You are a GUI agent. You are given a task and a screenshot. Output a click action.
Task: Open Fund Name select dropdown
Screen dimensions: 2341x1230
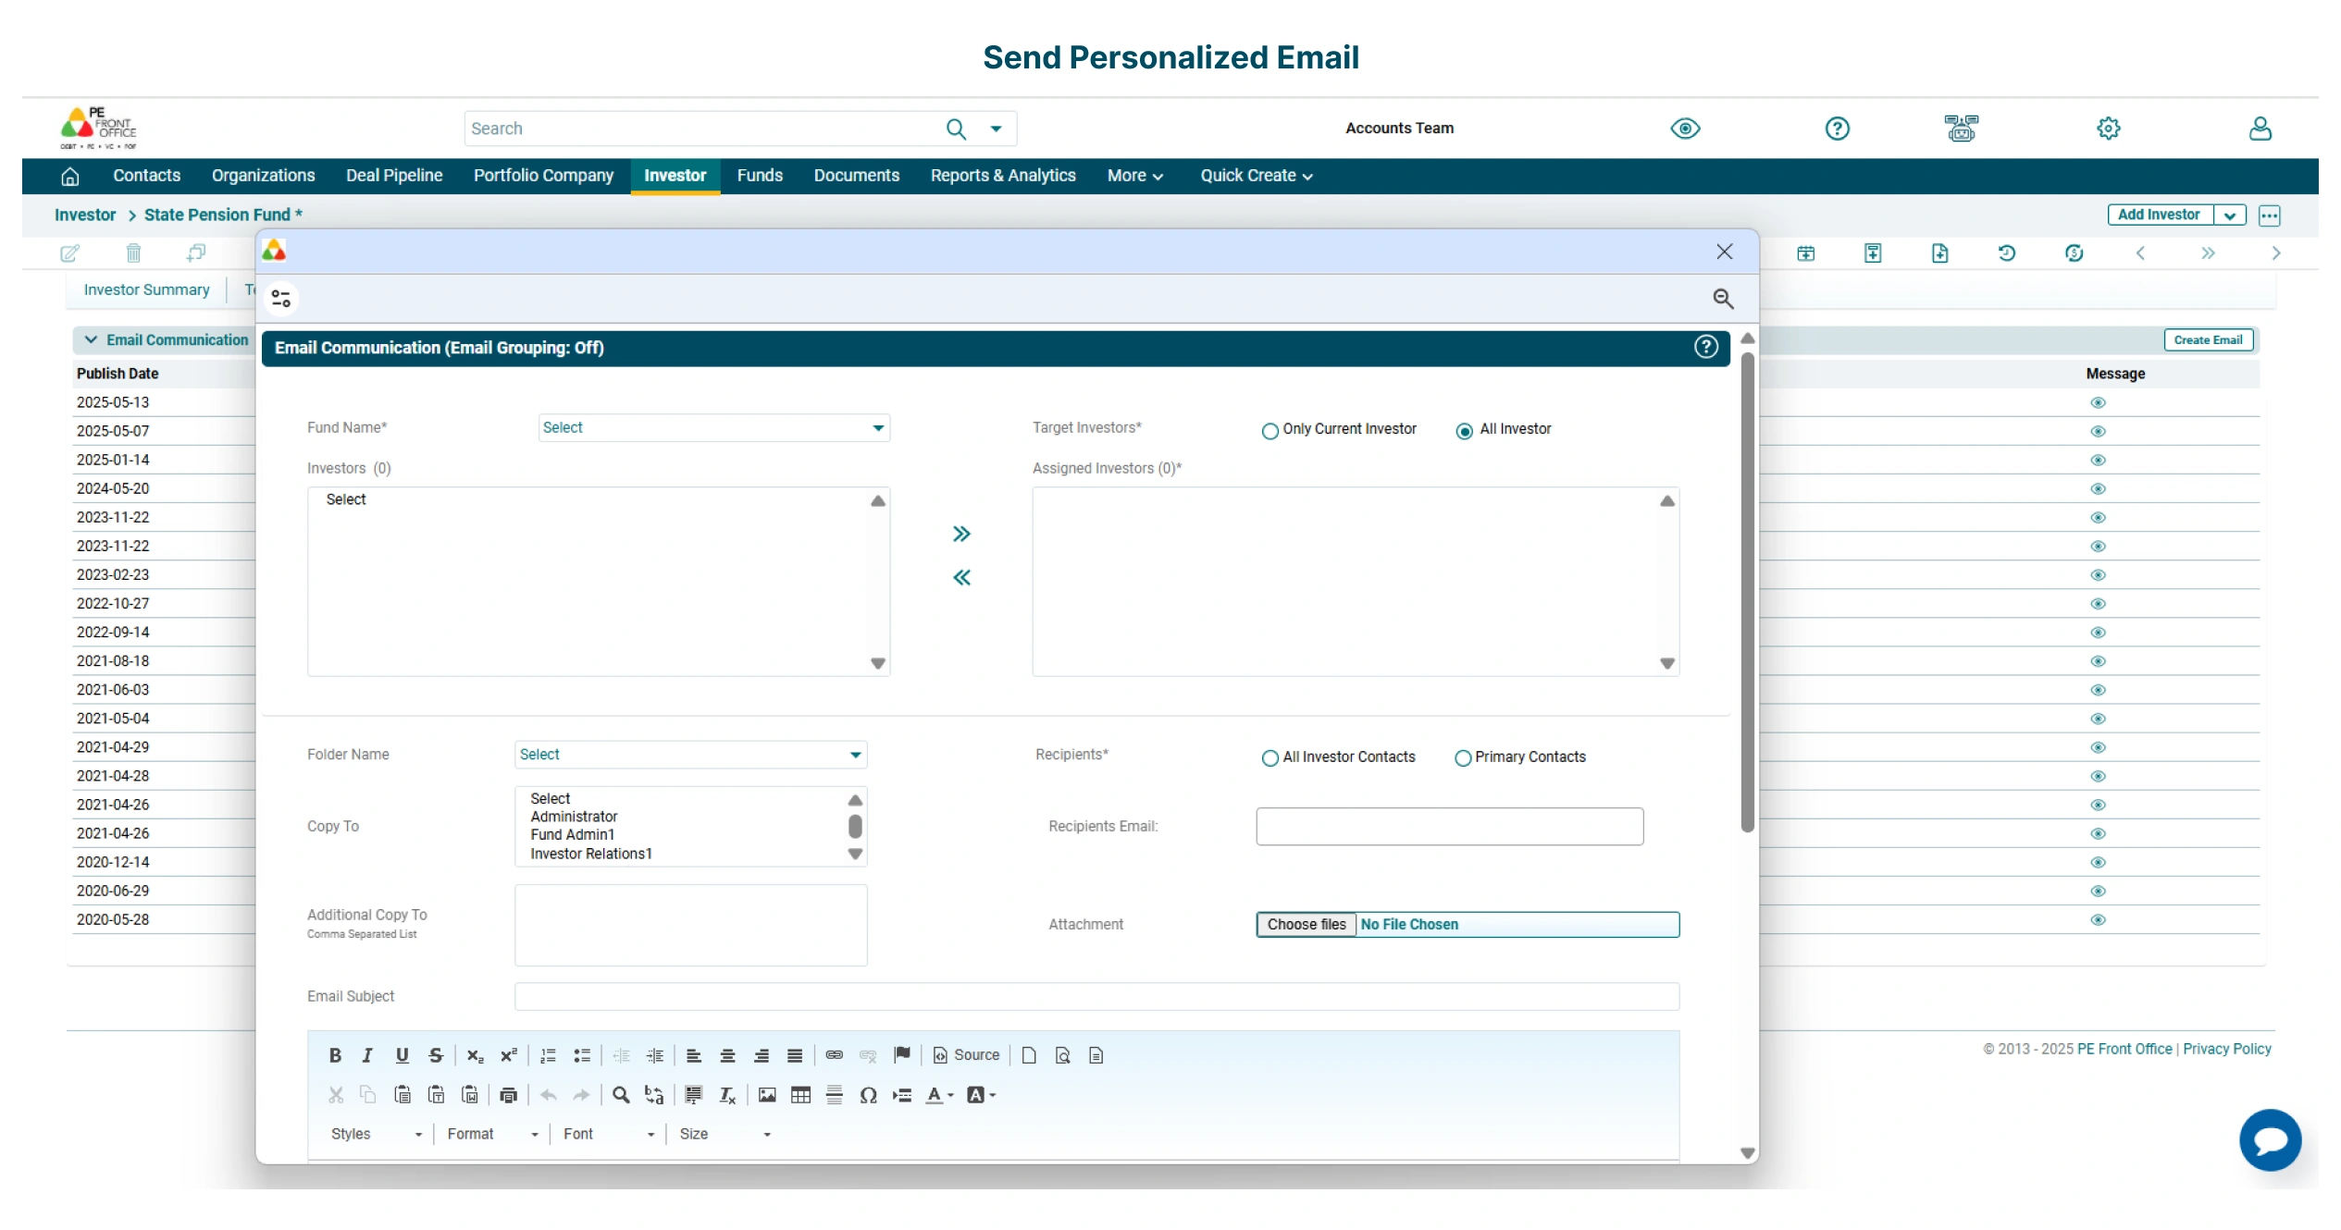(713, 427)
